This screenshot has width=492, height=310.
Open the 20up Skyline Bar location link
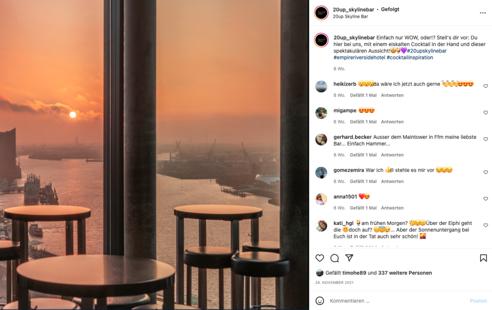(350, 16)
